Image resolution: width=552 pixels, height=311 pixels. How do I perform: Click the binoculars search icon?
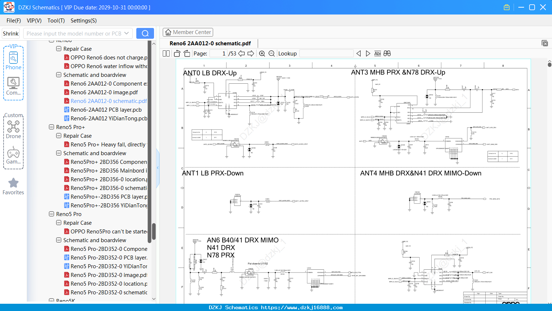pos(387,53)
